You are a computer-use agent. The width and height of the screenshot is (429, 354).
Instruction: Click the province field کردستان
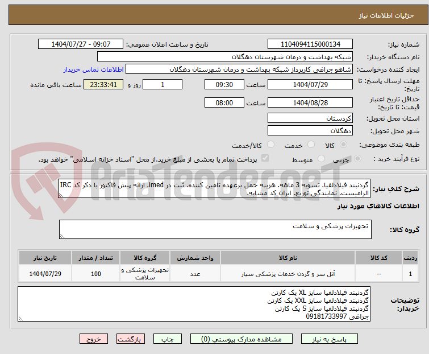click(x=310, y=118)
